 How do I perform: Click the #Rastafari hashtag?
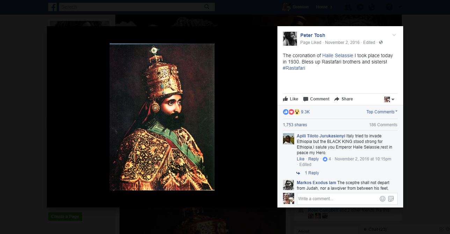pyautogui.click(x=294, y=68)
